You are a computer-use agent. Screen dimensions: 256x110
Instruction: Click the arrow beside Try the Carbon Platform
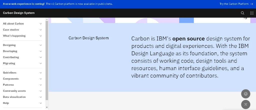point(251,4)
